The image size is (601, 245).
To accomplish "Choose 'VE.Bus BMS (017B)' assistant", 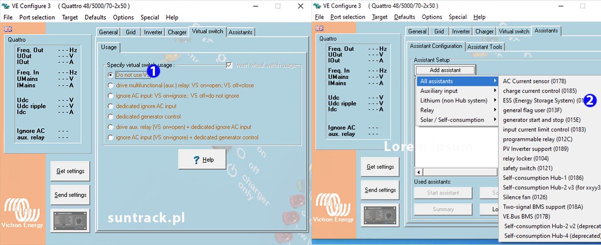I will (550, 216).
